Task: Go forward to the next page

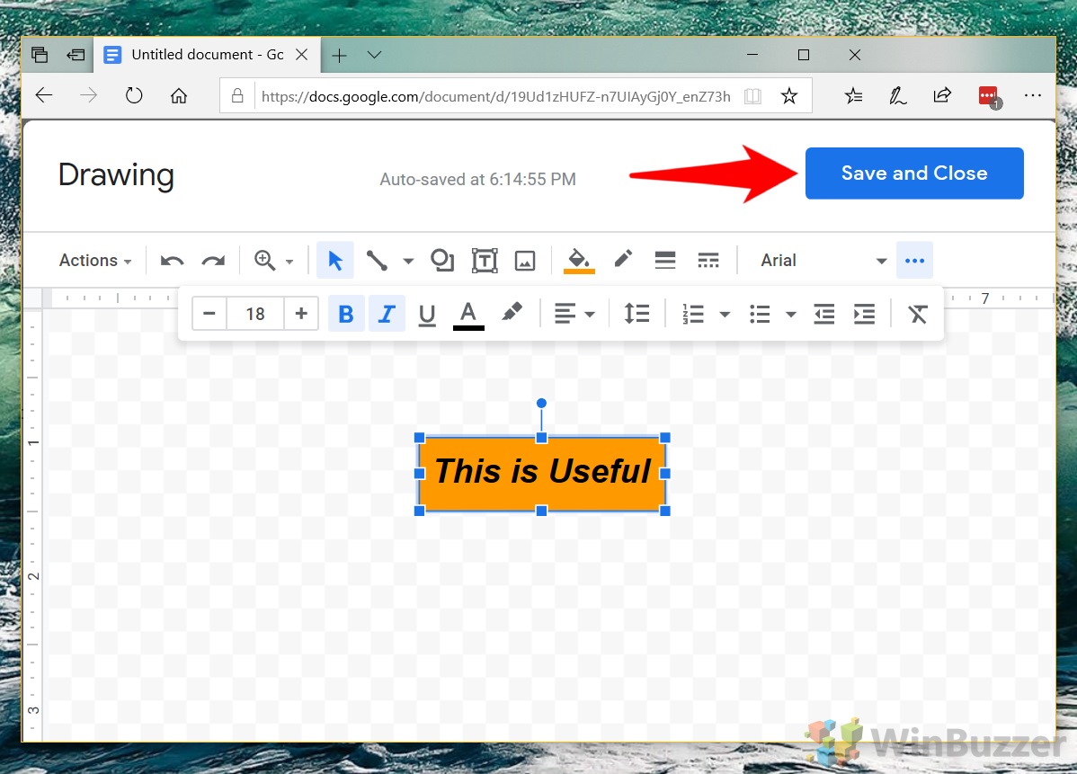Action: 89,95
